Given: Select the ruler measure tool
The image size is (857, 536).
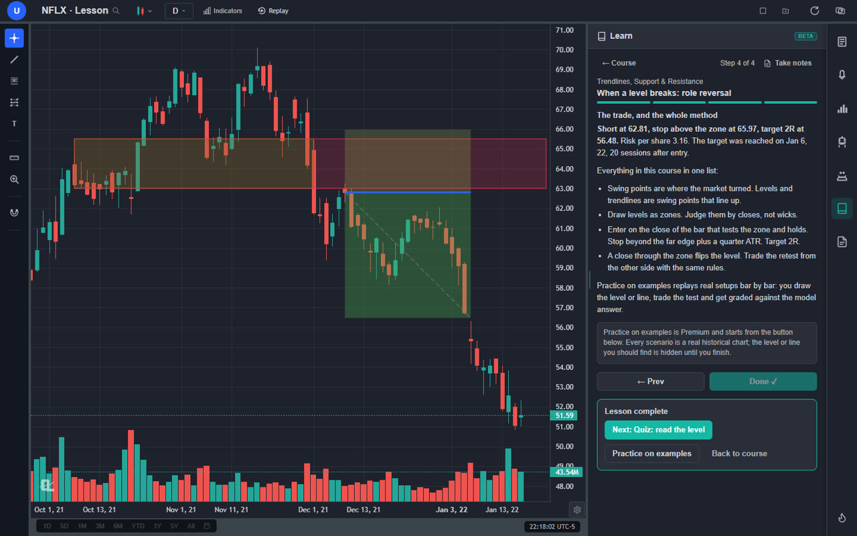Looking at the screenshot, I should (14, 158).
